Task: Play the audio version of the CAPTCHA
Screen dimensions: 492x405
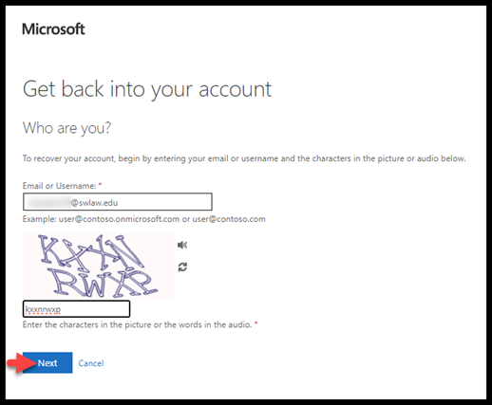Action: pos(182,245)
